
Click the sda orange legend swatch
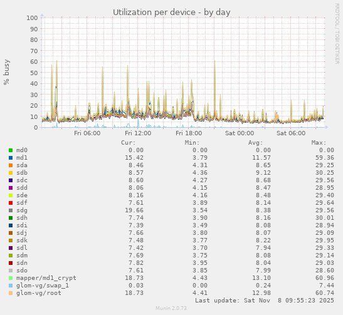11,165
